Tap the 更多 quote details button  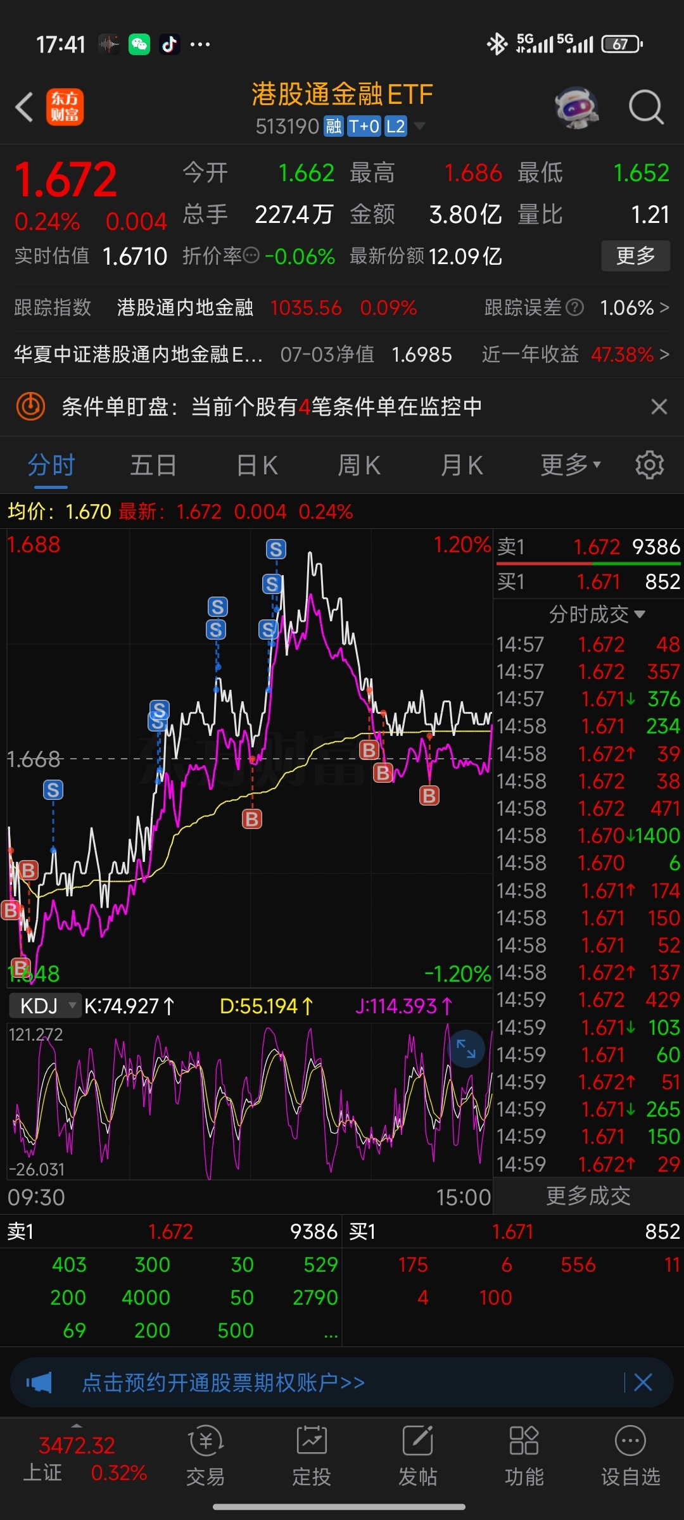click(635, 256)
